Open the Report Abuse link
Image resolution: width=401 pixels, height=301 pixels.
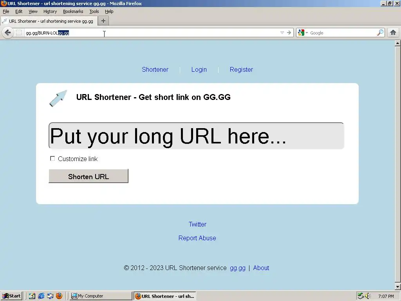pos(197,238)
